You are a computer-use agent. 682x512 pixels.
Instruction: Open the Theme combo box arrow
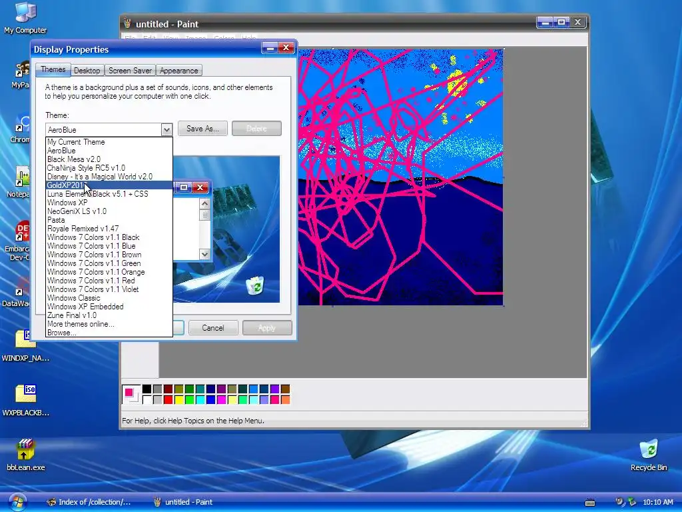coord(167,130)
